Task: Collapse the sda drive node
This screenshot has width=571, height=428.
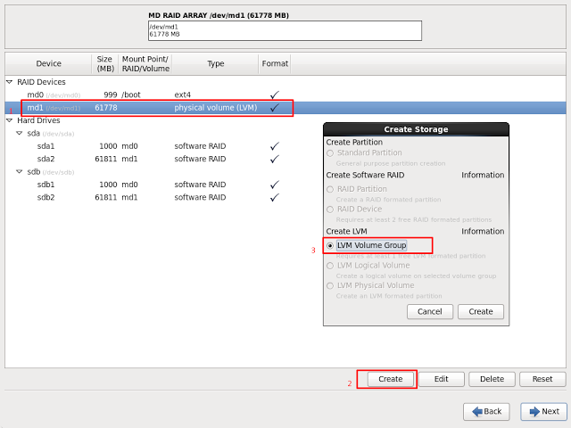Action: (20, 133)
